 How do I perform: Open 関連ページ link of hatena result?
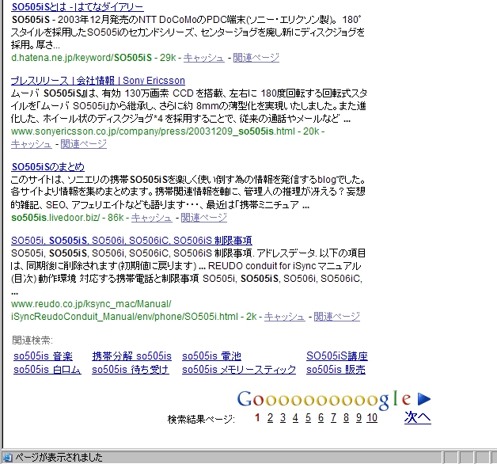pos(256,58)
